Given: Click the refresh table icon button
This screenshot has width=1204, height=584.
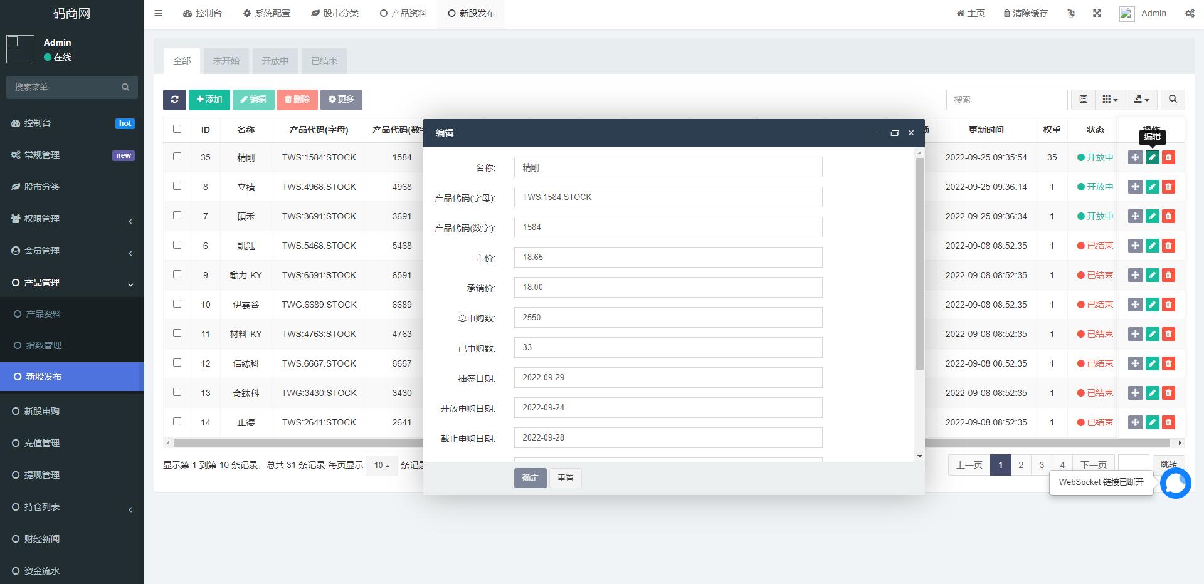Looking at the screenshot, I should (x=174, y=100).
